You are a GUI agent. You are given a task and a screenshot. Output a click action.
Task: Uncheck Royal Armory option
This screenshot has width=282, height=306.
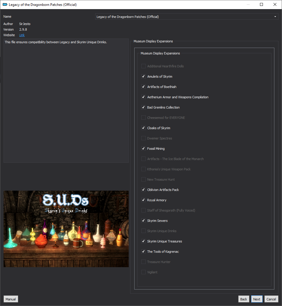pos(143,200)
